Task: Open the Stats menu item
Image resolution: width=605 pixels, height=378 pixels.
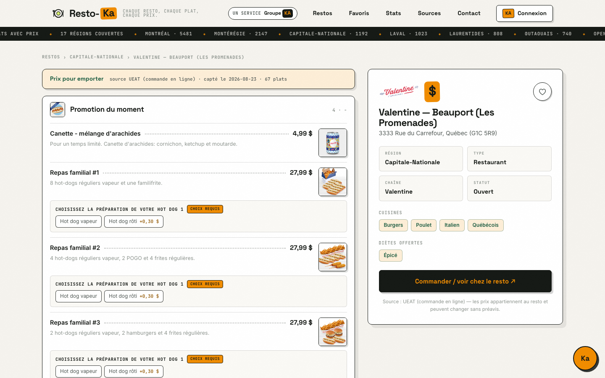Action: pyautogui.click(x=393, y=13)
